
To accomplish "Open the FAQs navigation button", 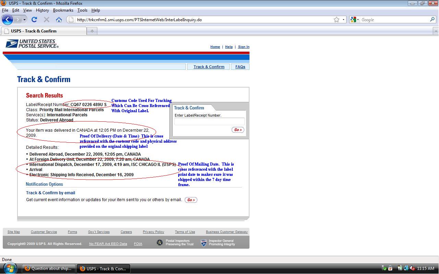I will pyautogui.click(x=240, y=67).
